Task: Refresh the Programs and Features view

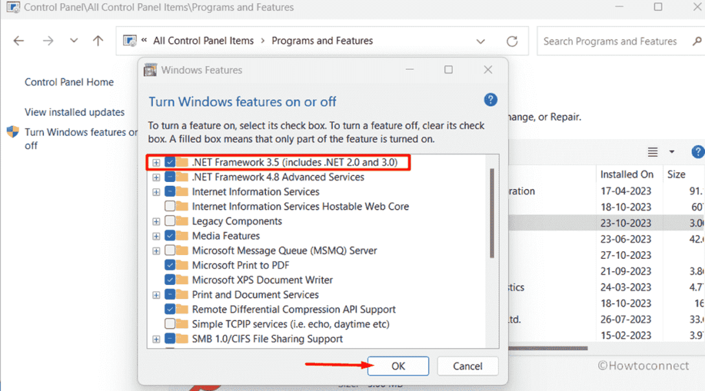Action: [512, 41]
